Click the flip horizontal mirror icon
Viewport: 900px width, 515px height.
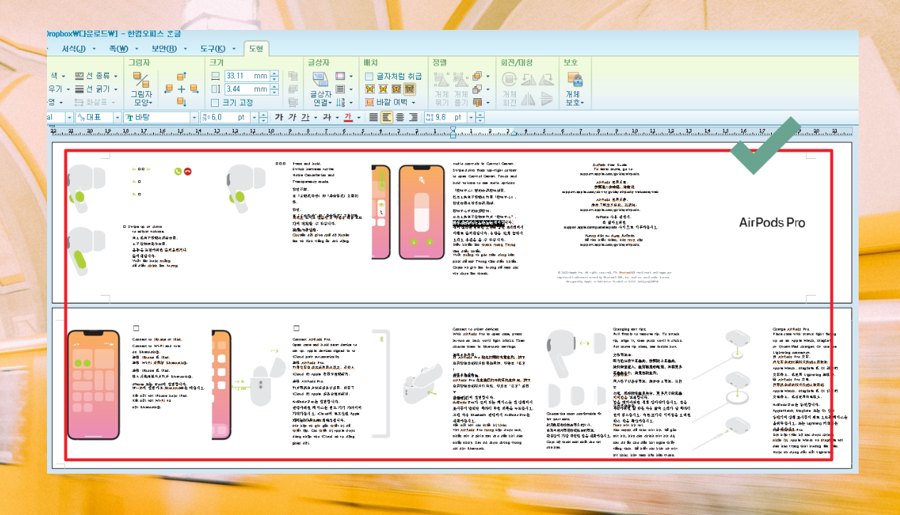528,99
